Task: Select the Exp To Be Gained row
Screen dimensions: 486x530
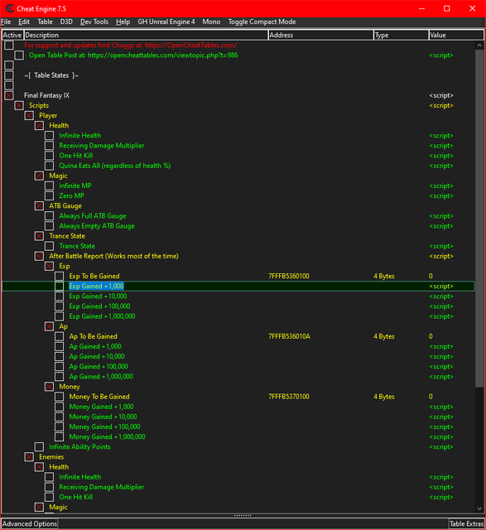Action: [238, 276]
